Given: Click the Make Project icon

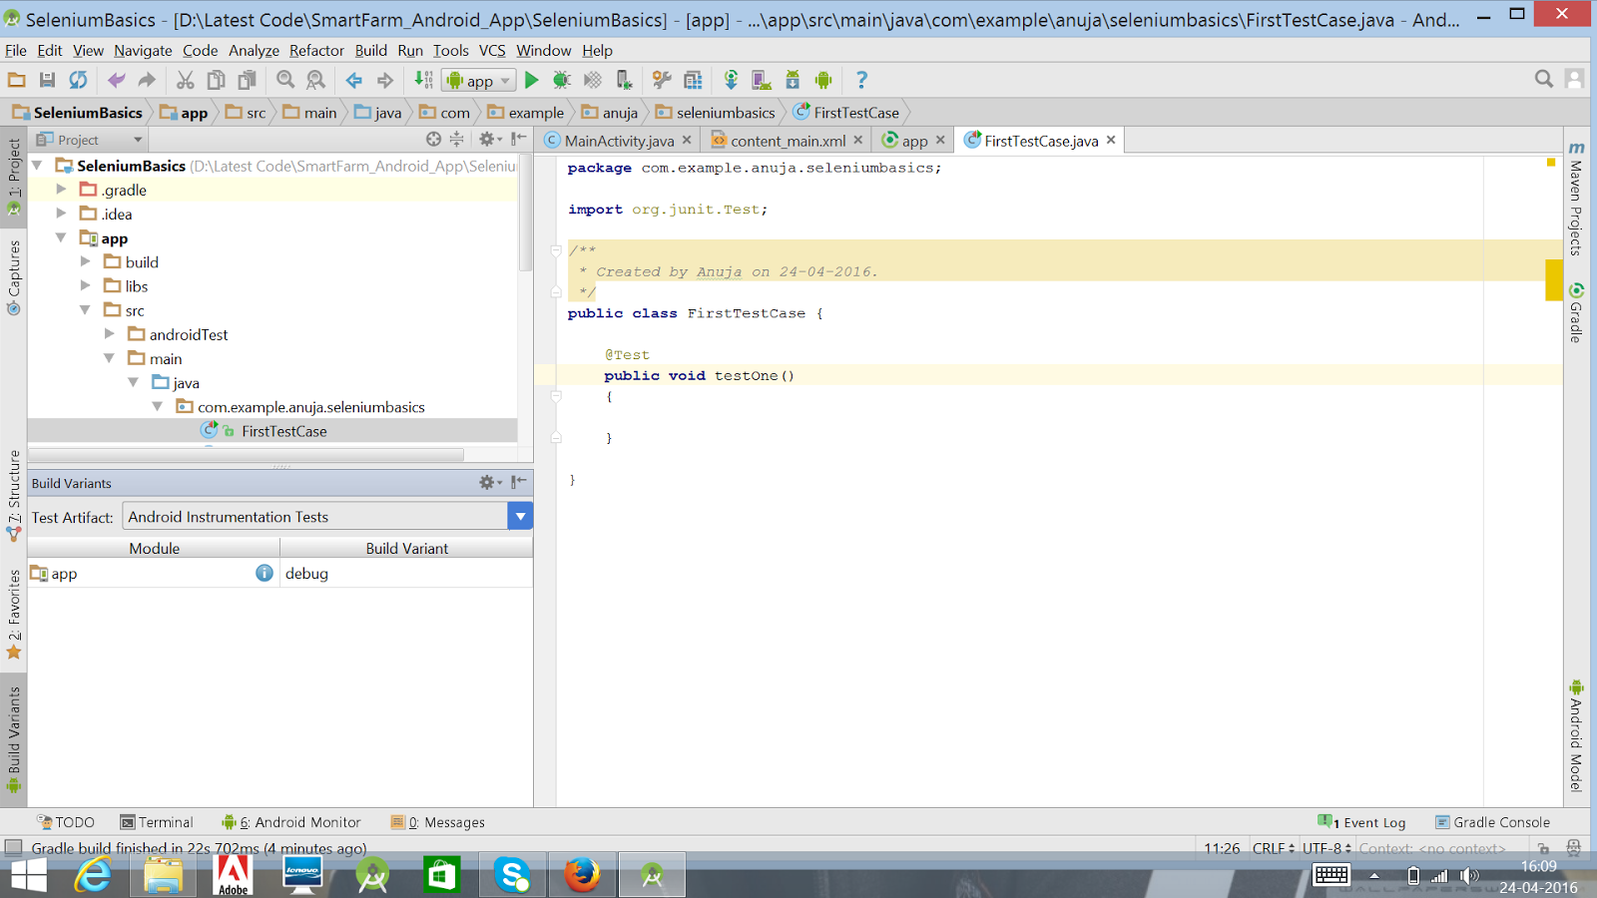Looking at the screenshot, I should point(424,80).
